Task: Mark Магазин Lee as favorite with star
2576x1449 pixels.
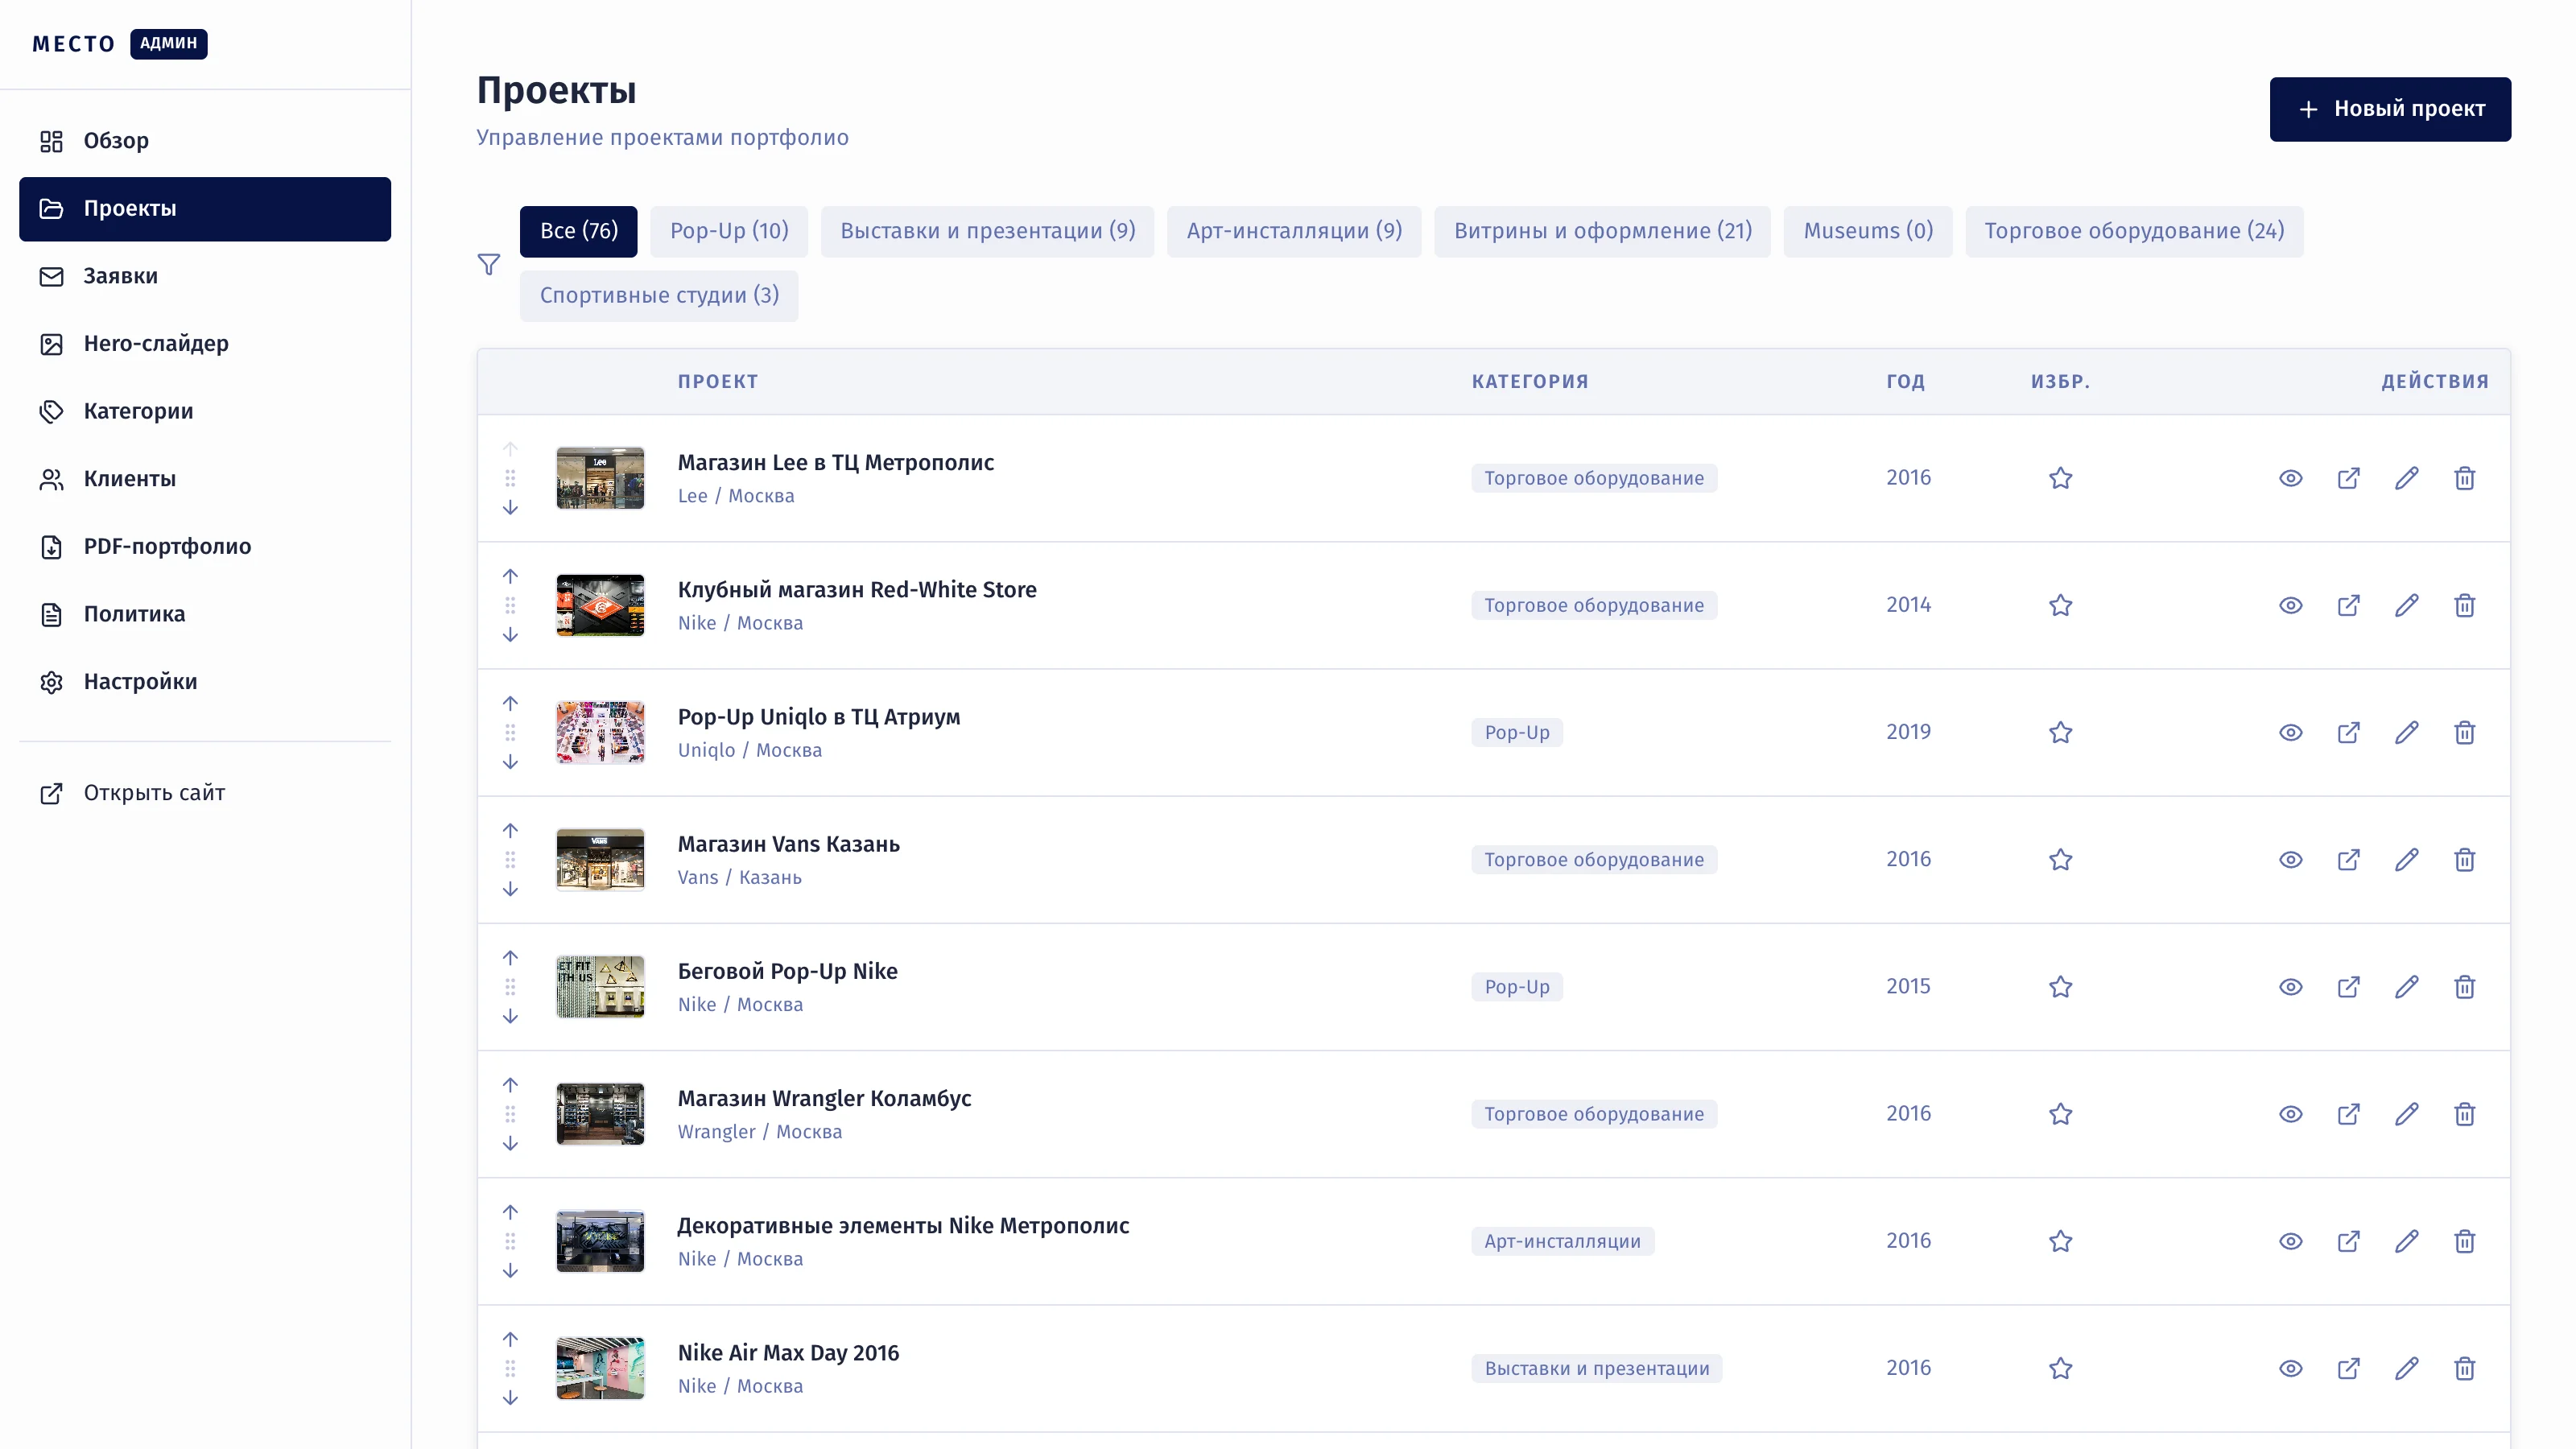Action: coord(2060,478)
